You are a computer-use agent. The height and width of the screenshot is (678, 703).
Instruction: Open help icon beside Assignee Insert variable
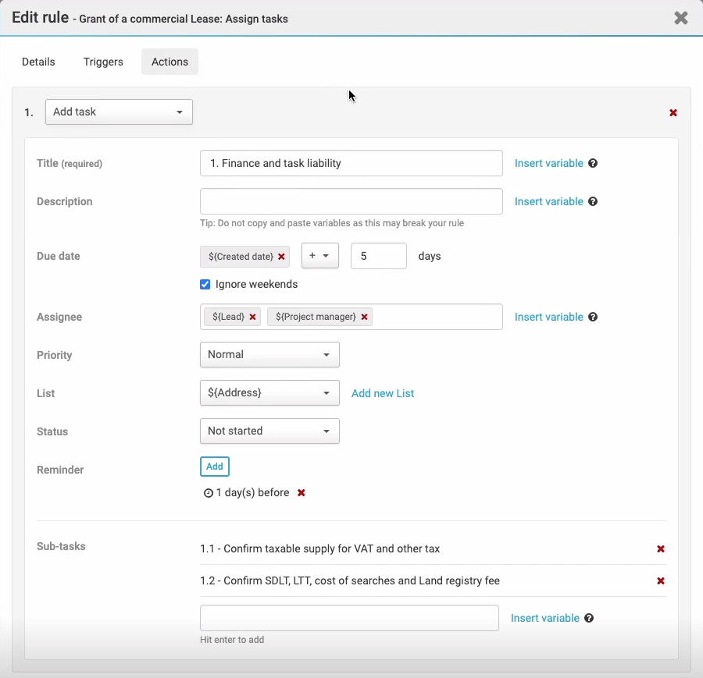pos(593,318)
